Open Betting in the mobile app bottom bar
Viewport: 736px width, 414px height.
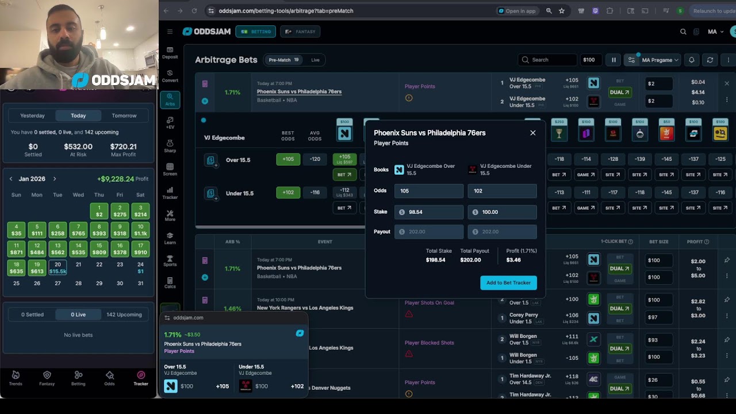click(78, 378)
